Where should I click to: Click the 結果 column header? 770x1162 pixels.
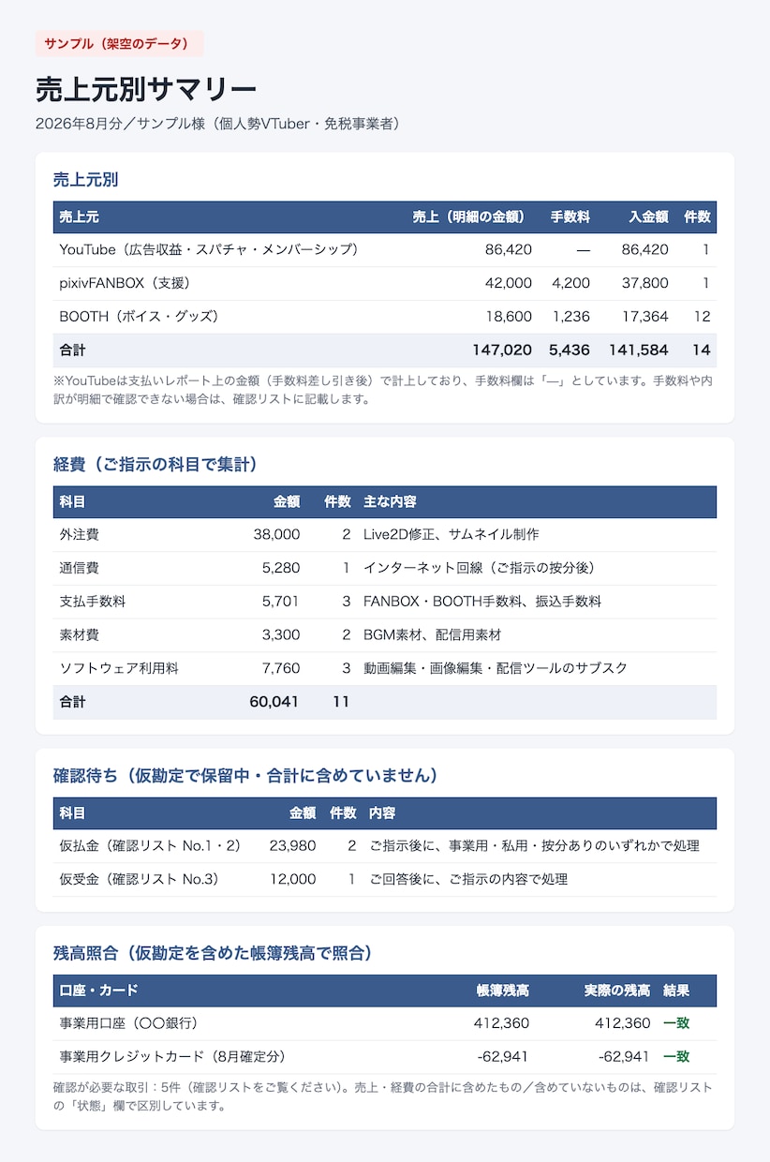pos(676,991)
